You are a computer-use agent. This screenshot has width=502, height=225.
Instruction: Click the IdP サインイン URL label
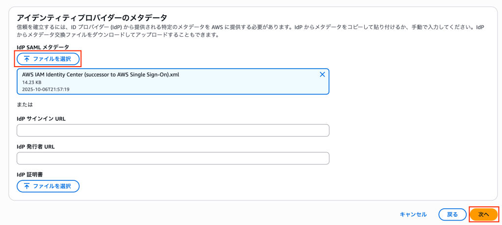coord(41,119)
